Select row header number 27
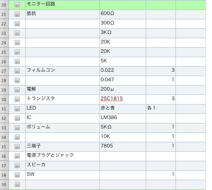 (x=4, y=71)
